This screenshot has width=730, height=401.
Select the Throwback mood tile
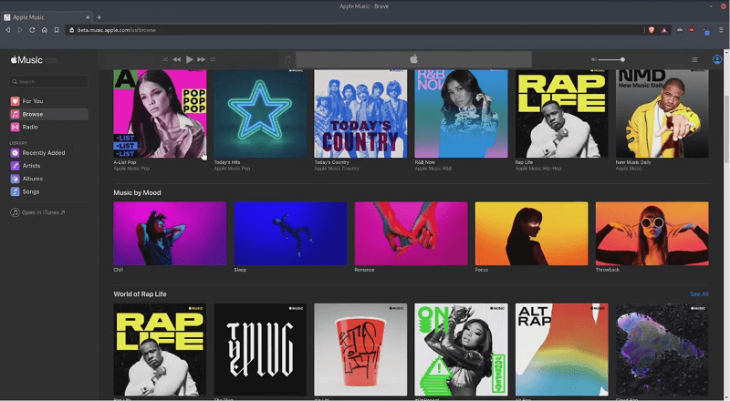point(652,233)
